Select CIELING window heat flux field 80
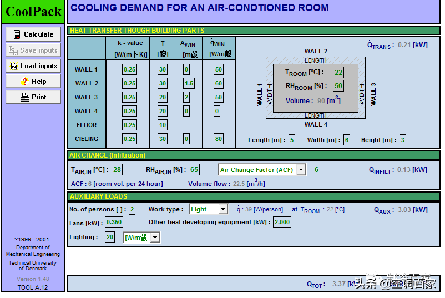The image size is (445, 298). [x=218, y=139]
